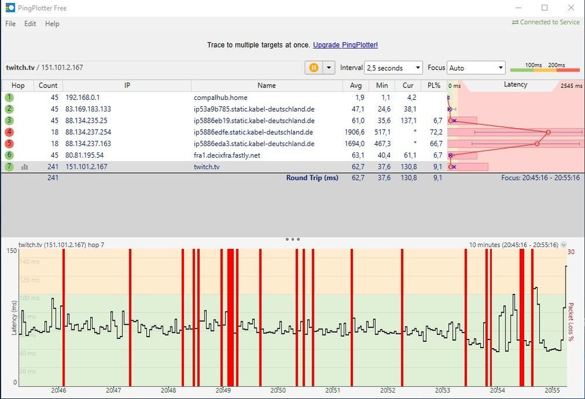
Task: Click the Connected to Service status icon
Action: click(x=515, y=22)
